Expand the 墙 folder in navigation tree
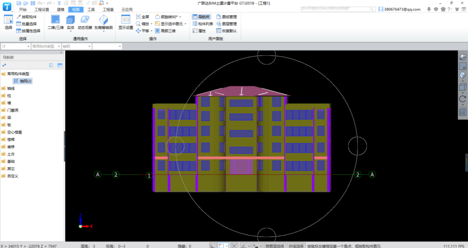Image resolution: width=468 pixels, height=248 pixels. (9, 103)
